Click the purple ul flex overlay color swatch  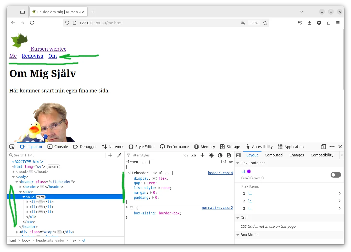click(x=249, y=172)
